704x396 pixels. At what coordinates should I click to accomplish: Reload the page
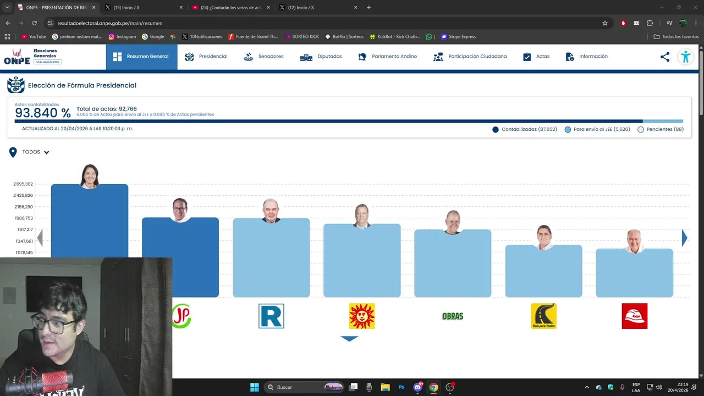(x=34, y=23)
